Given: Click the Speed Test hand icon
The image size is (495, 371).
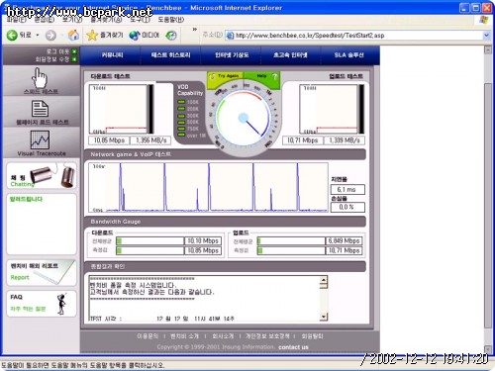Looking at the screenshot, I should [40, 78].
